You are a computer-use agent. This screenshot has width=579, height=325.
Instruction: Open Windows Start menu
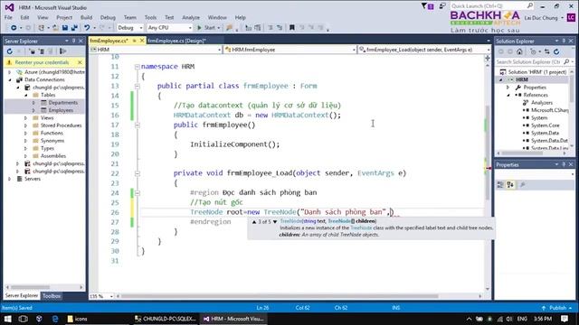[x=7, y=319]
